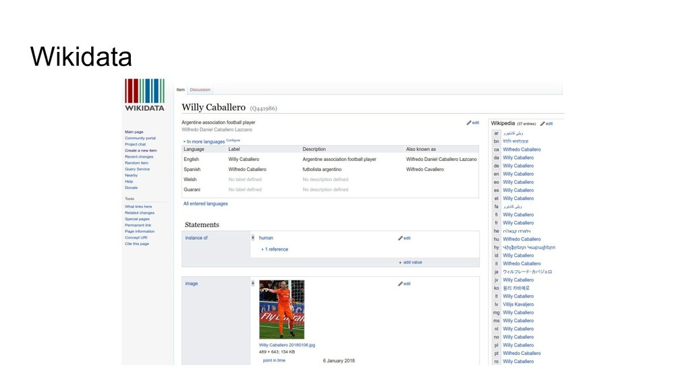Collapse In more languages section
The height and width of the screenshot is (388, 691).
pyautogui.click(x=204, y=141)
